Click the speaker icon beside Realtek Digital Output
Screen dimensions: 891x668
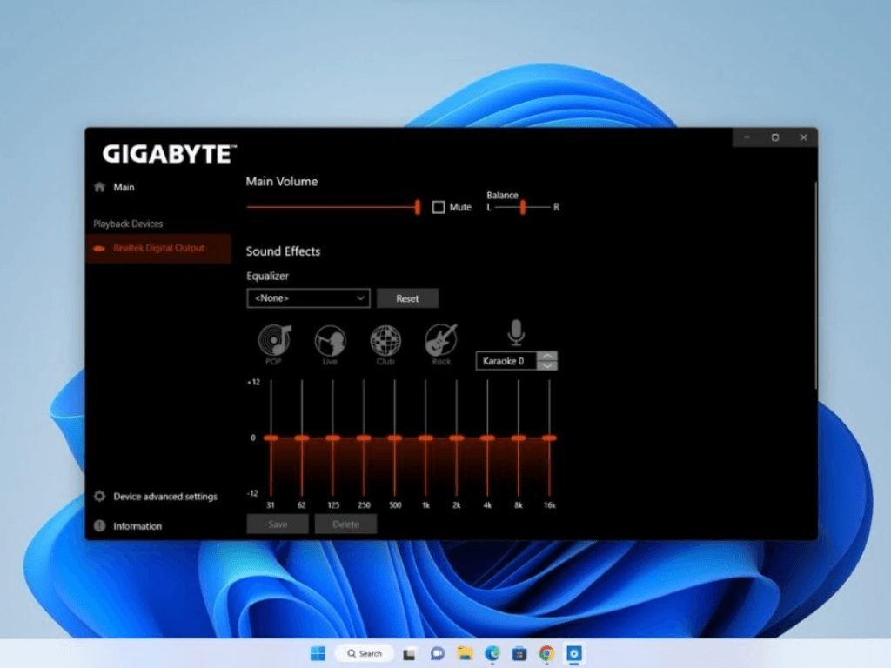pyautogui.click(x=98, y=249)
